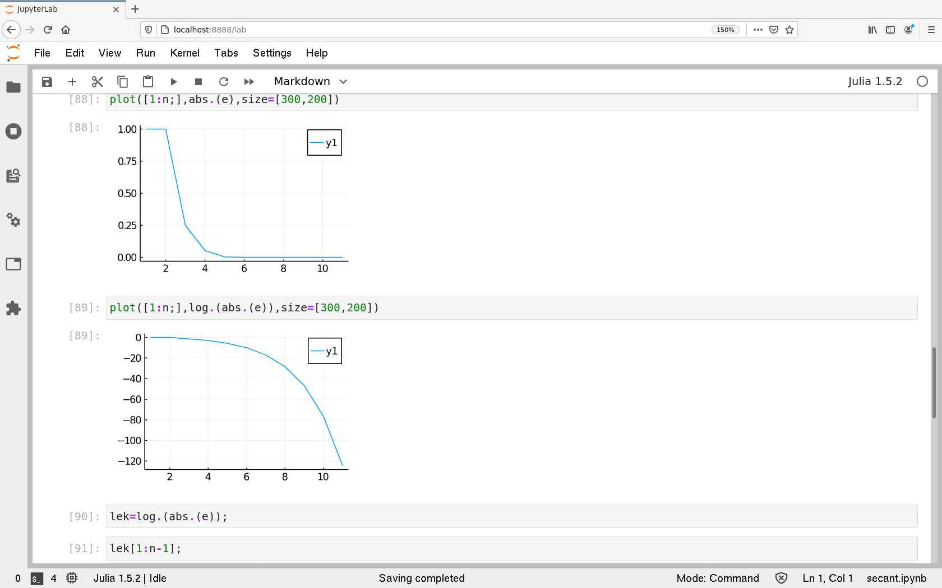942x588 pixels.
Task: Click the notebook vertical scrollbar
Action: [934, 382]
